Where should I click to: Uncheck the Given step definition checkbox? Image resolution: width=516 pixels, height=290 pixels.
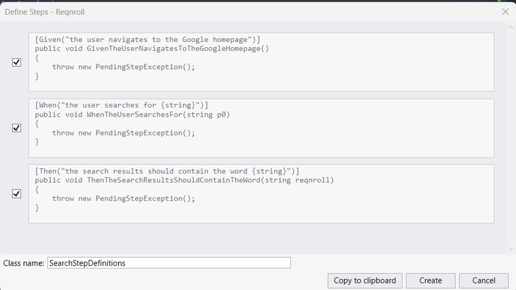(17, 63)
